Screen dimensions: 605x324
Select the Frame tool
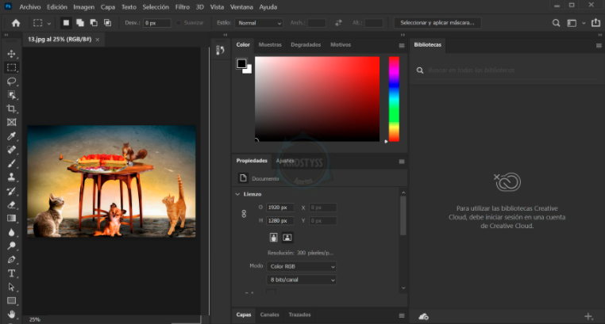(x=11, y=122)
